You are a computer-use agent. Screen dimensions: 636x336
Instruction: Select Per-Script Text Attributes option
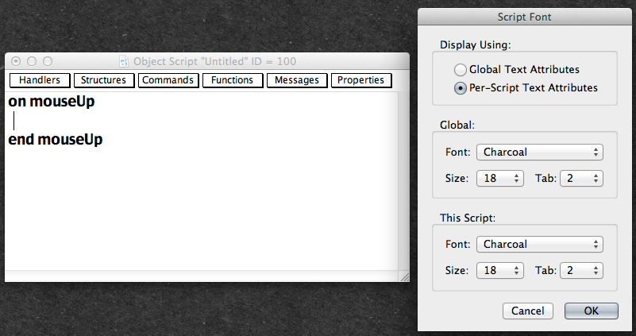click(x=460, y=88)
